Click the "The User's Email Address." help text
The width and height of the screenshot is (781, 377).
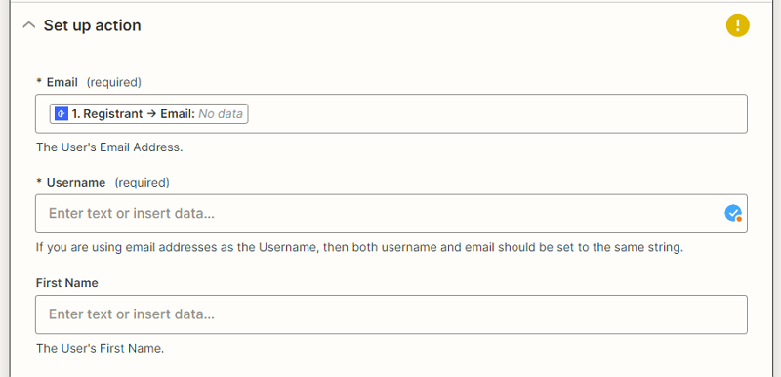[109, 147]
